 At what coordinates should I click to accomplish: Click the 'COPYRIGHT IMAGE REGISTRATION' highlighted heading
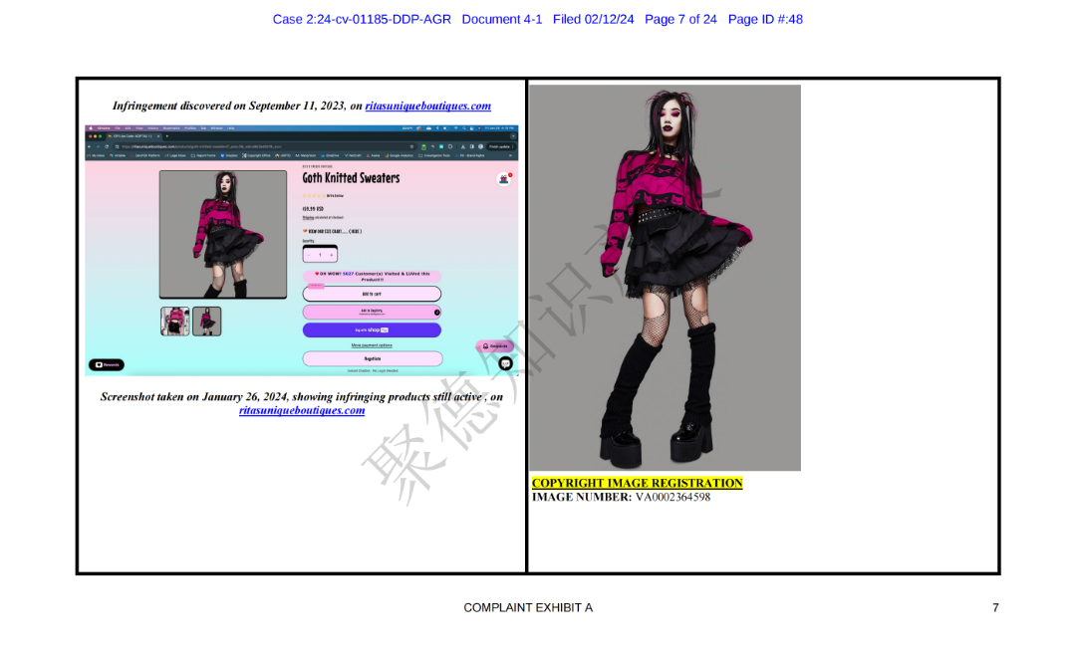(x=637, y=483)
